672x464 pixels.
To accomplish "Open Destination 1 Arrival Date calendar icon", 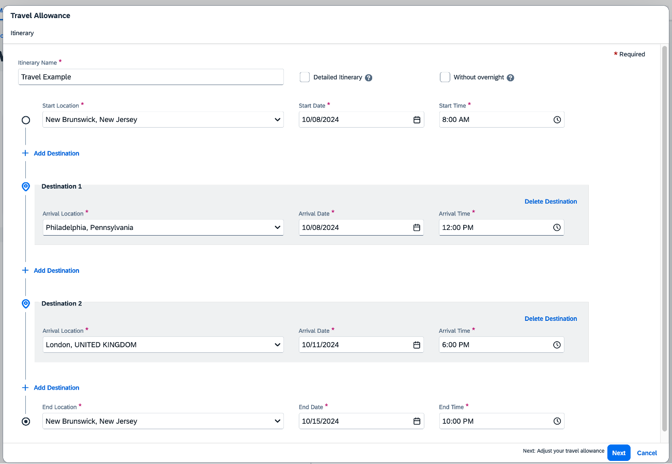I will pos(417,227).
